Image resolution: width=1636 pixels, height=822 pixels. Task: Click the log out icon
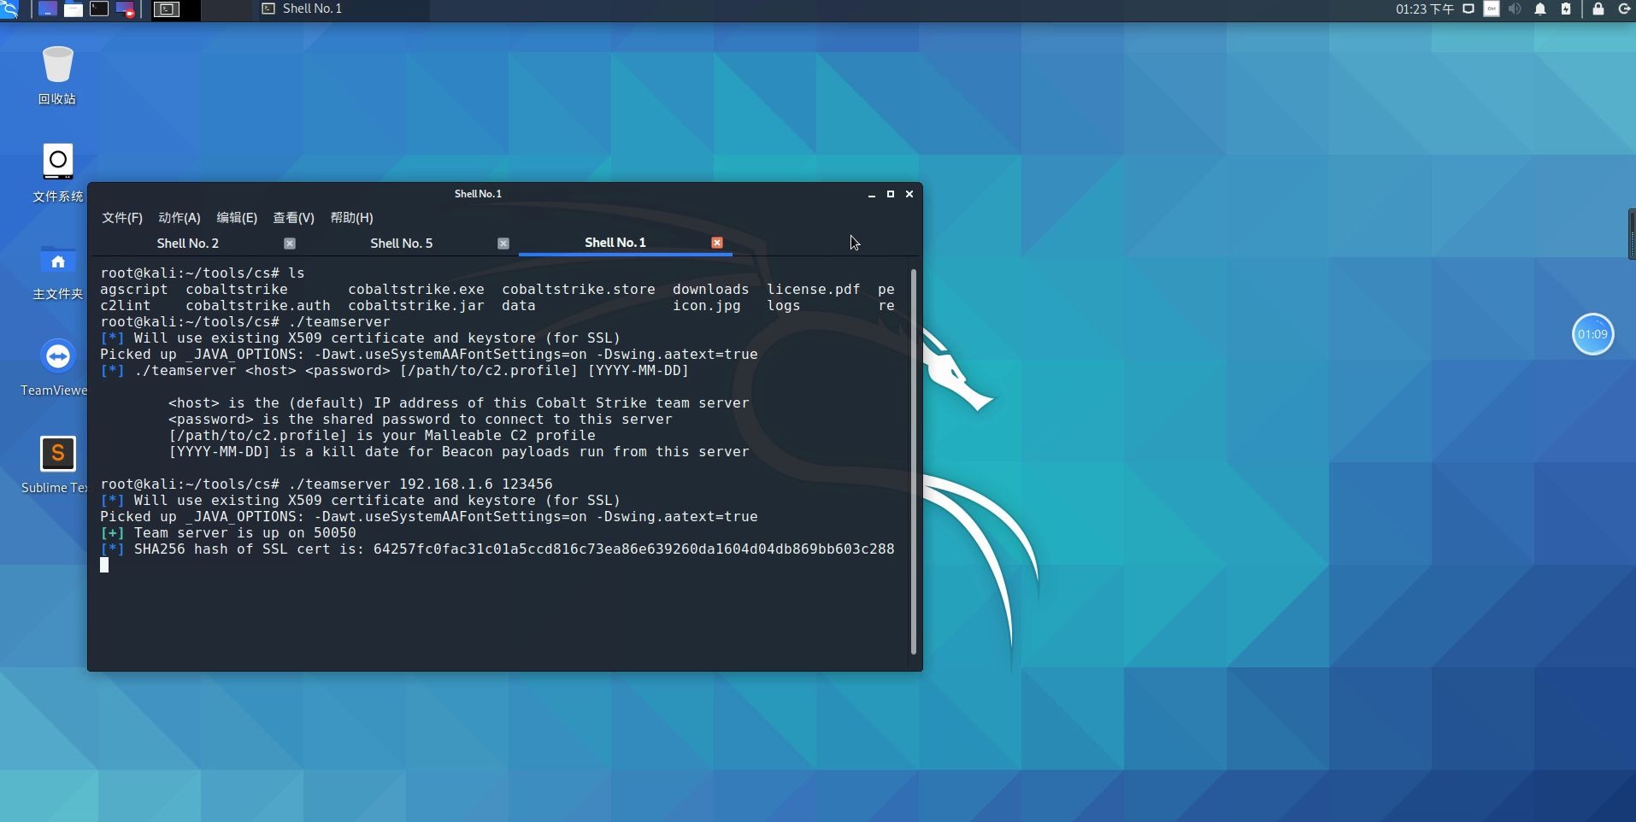1624,9
